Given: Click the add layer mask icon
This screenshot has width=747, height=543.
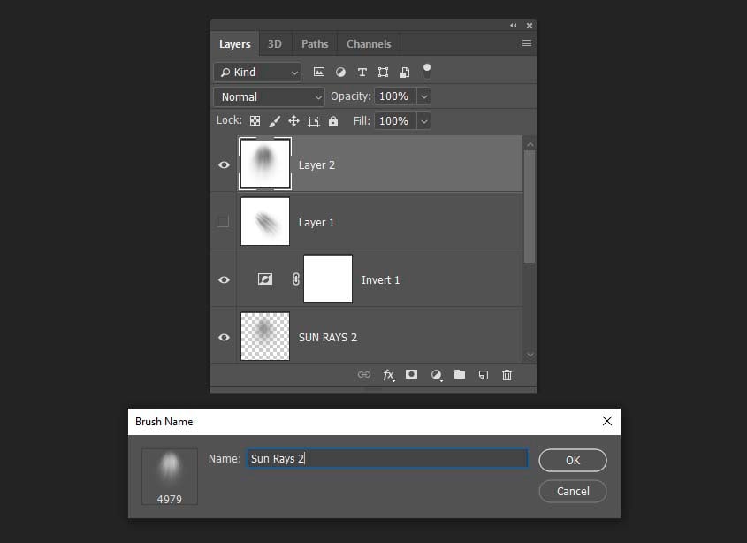Looking at the screenshot, I should click(x=411, y=375).
